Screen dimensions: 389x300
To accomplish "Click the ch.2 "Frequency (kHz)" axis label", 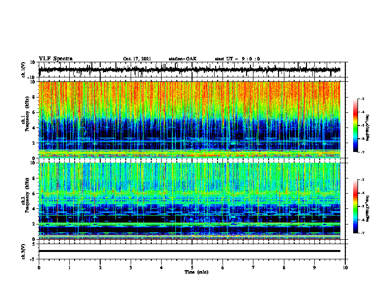I will [28, 195].
